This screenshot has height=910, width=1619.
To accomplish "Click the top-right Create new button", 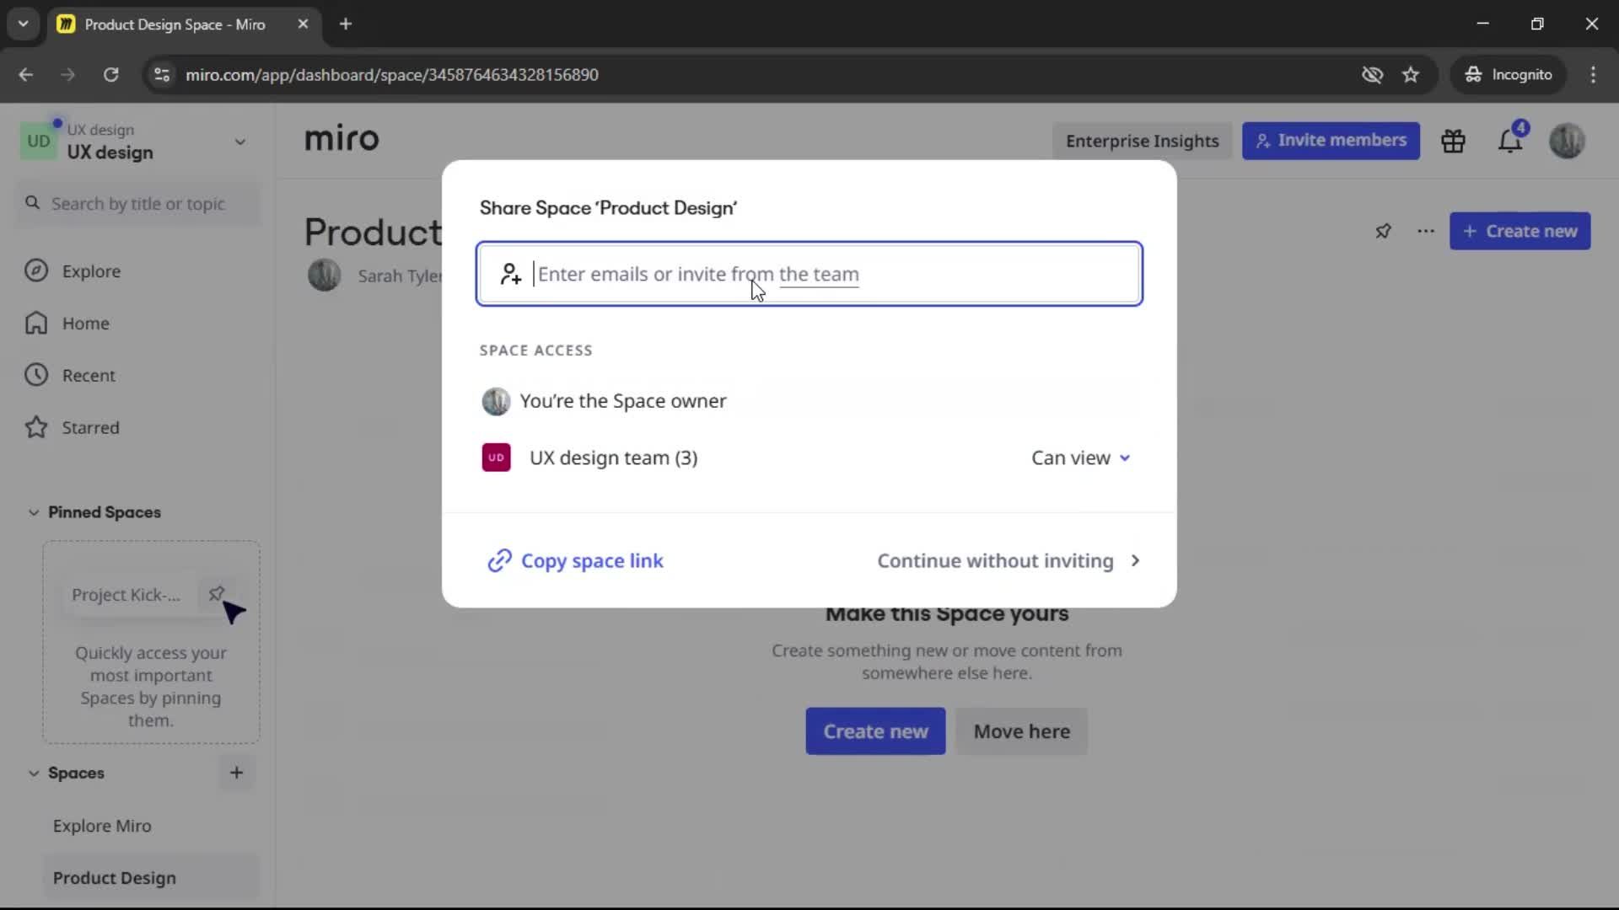I will [x=1519, y=231].
